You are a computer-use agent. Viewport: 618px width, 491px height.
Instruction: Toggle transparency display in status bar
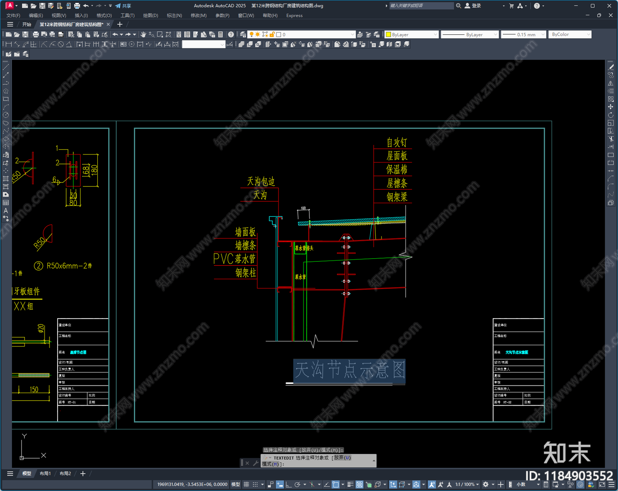point(359,484)
